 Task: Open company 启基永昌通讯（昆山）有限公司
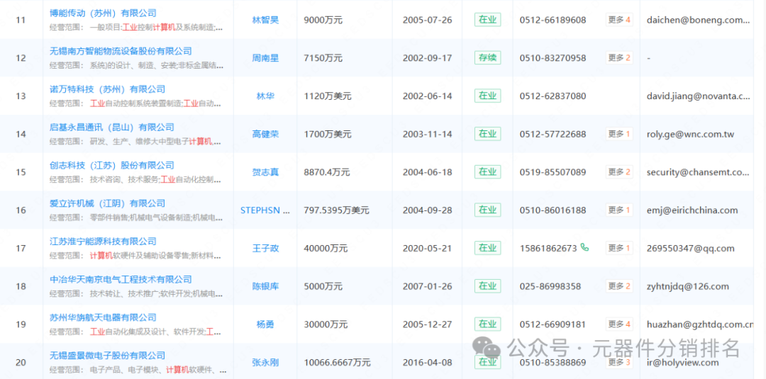click(x=112, y=128)
